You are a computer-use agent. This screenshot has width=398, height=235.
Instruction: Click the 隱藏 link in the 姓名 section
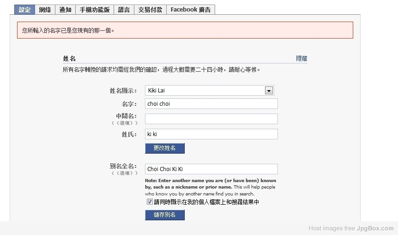coord(302,58)
